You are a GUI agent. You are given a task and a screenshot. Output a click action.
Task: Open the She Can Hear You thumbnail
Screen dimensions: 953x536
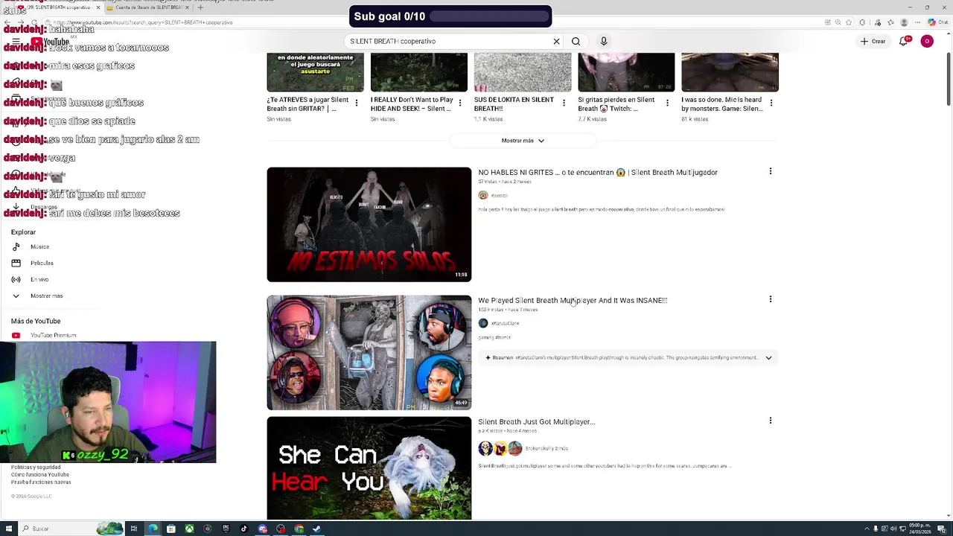click(x=369, y=468)
